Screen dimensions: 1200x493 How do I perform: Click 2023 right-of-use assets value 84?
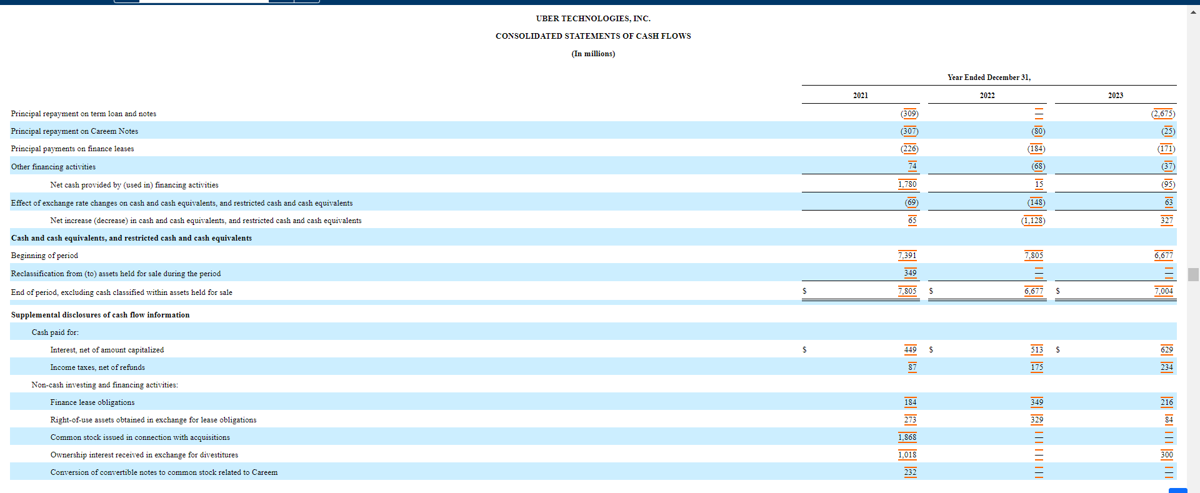(x=1169, y=420)
